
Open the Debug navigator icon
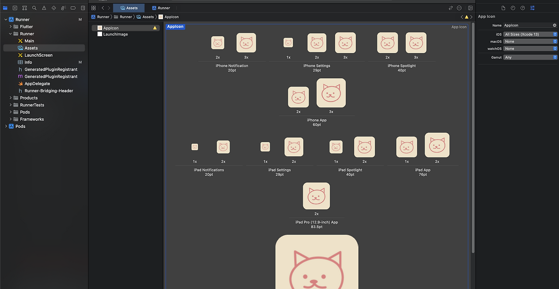(63, 8)
